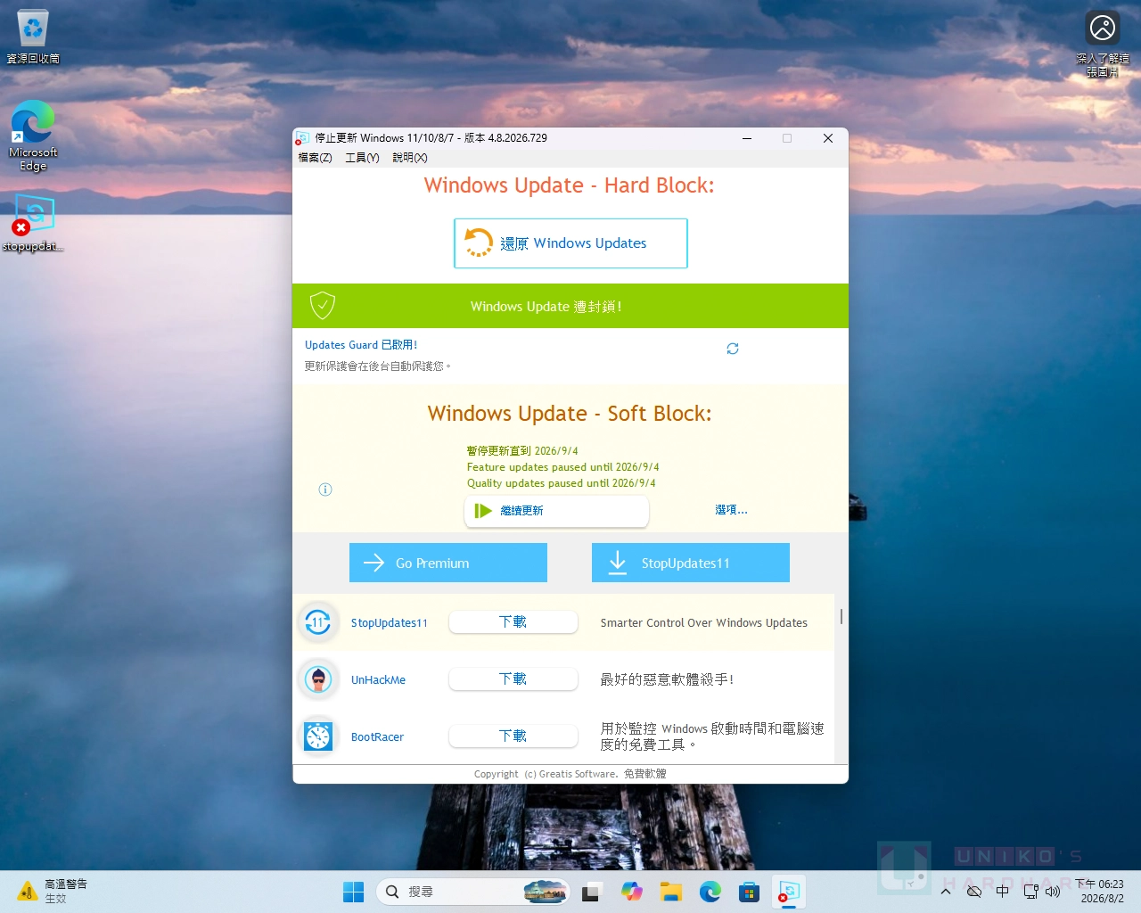Open the StopUpdates11 product name link

[390, 623]
